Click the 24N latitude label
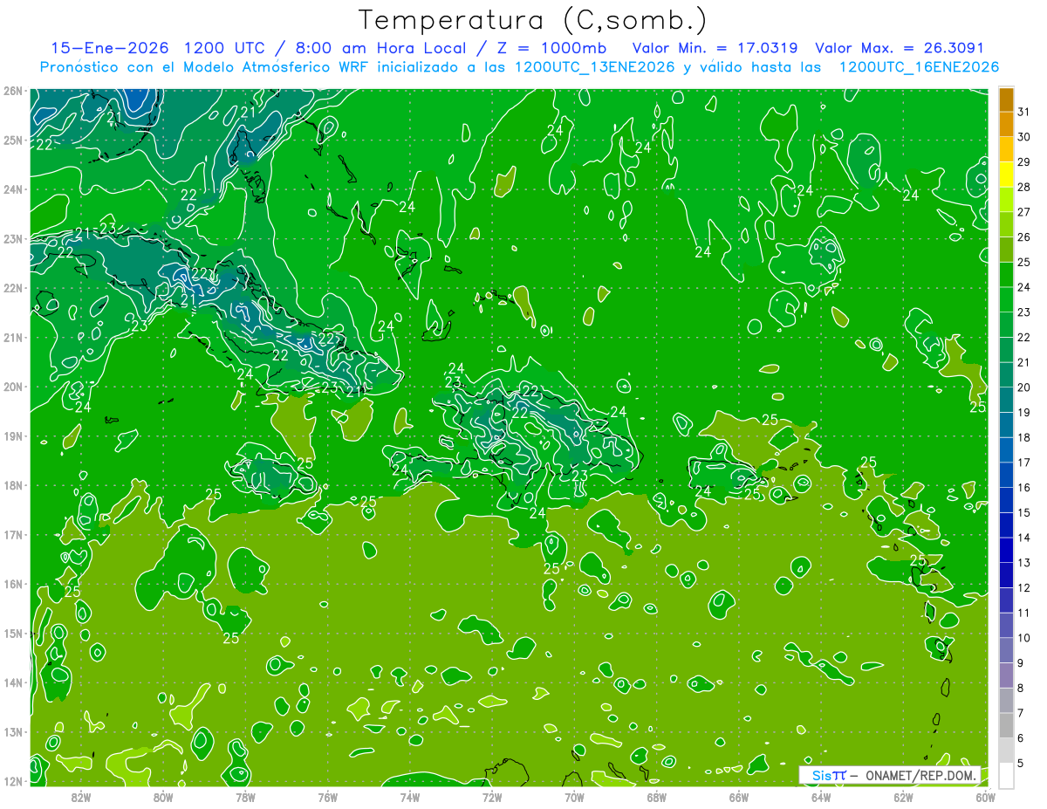1047x809 pixels. (x=13, y=189)
